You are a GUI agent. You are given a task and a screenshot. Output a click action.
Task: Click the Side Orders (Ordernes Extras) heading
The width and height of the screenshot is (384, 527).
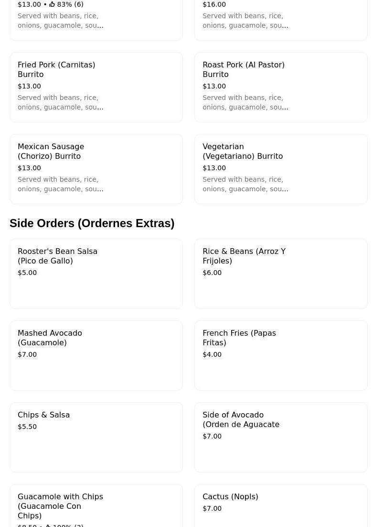pyautogui.click(x=92, y=223)
